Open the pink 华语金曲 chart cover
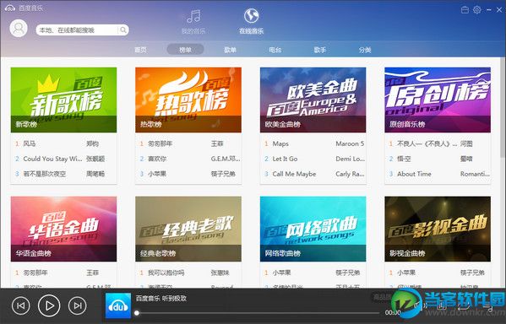Screen dimensions: 506x324 (x=63, y=229)
